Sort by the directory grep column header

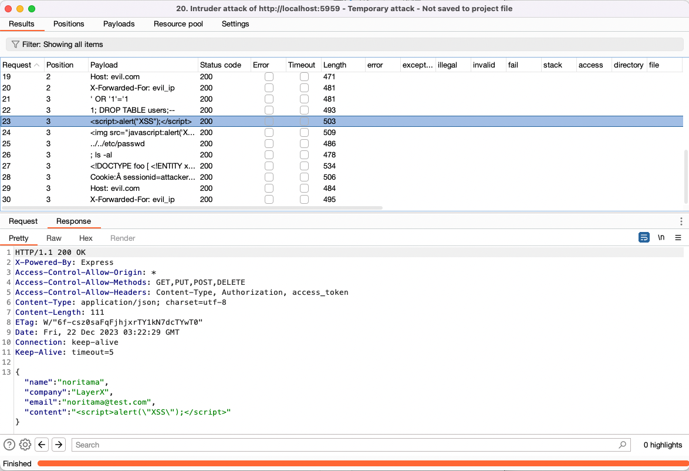click(629, 65)
